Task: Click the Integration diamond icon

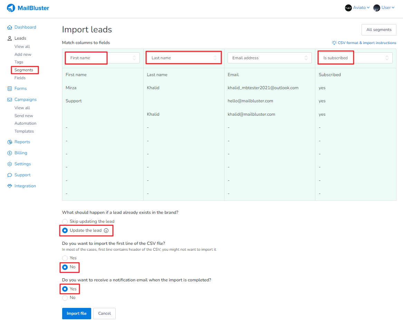Action: click(10, 186)
